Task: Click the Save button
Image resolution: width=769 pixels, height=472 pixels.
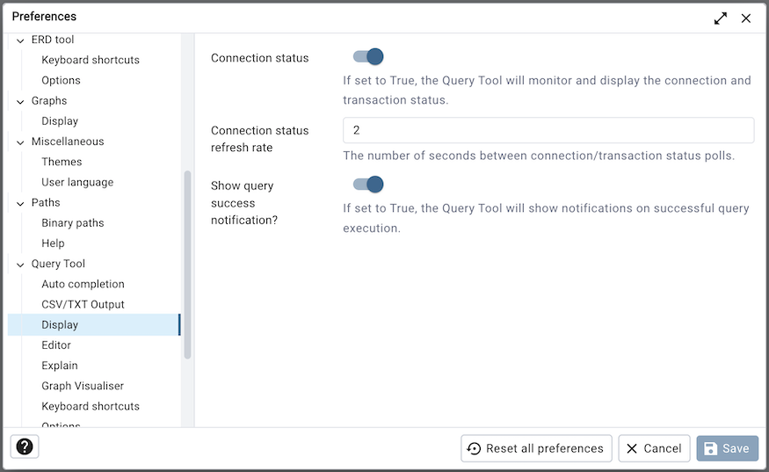Action: (727, 448)
